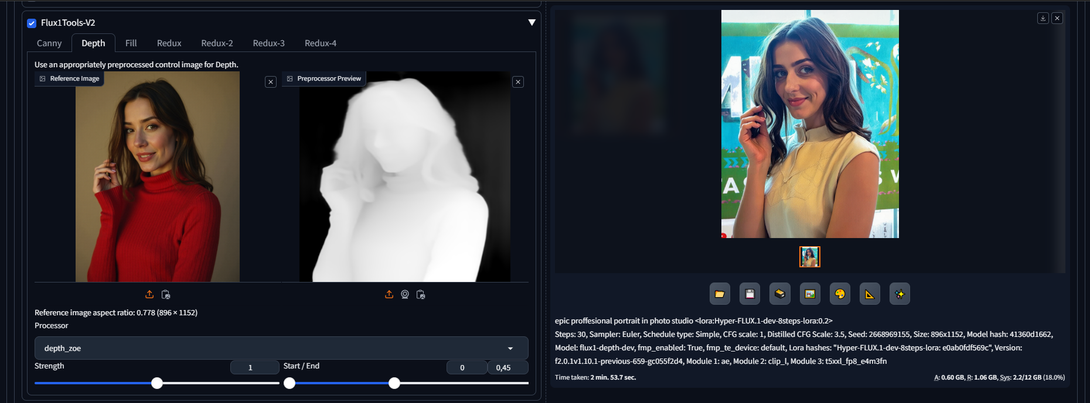
Task: Open the Processor depth_zoe dropdown
Action: [x=281, y=348]
